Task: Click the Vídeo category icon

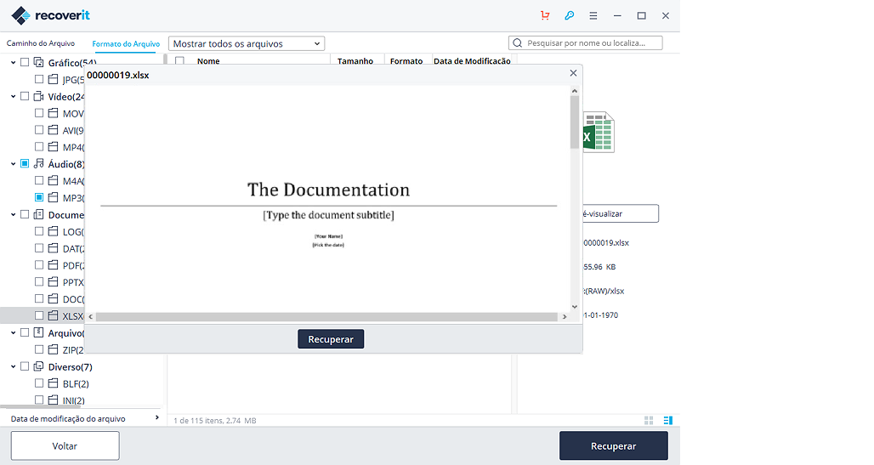Action: (x=38, y=96)
